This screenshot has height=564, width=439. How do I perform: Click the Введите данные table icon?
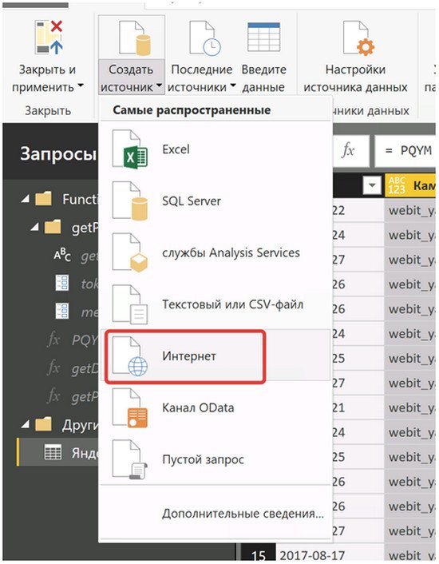(263, 38)
